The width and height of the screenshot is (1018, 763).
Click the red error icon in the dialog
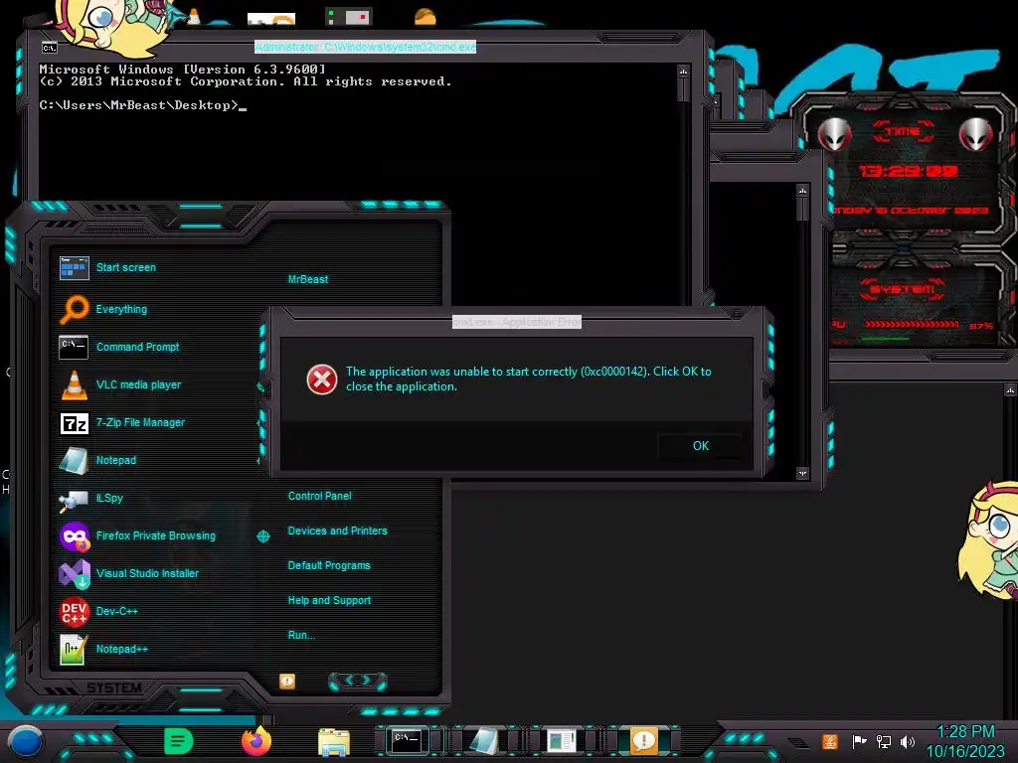point(322,380)
